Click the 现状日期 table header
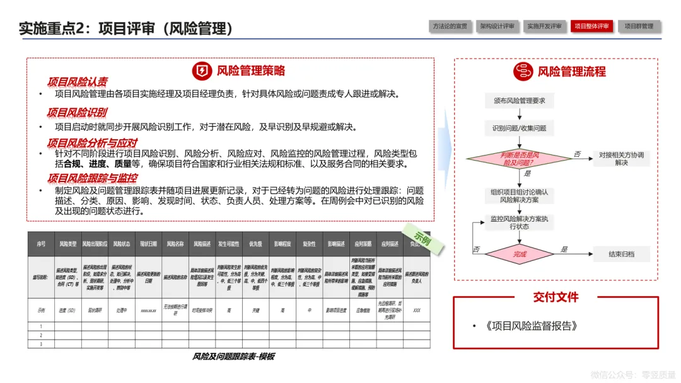This screenshot has height=383, width=681. [x=149, y=244]
